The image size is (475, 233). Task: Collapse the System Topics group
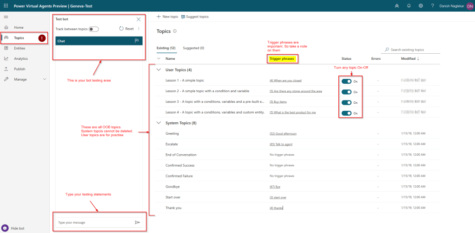pos(159,123)
